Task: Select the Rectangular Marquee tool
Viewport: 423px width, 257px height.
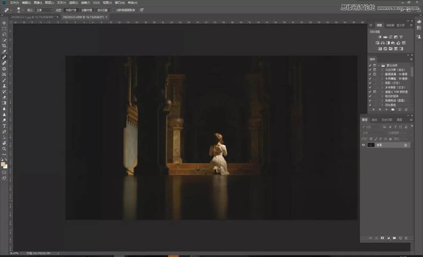Action: click(x=4, y=29)
